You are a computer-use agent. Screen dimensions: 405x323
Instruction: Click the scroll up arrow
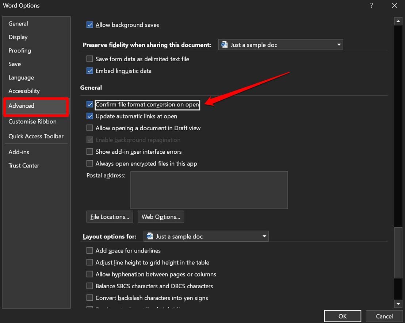[398, 21]
